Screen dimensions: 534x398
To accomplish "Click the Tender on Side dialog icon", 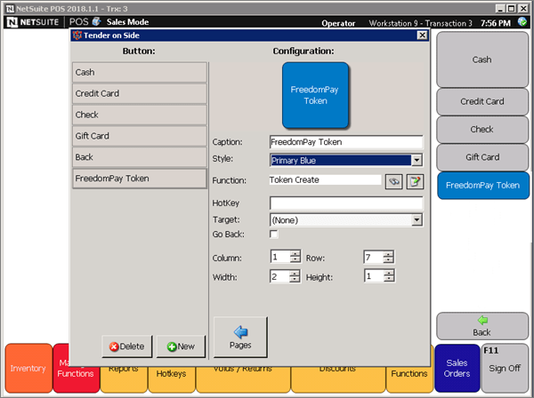I will [x=77, y=35].
